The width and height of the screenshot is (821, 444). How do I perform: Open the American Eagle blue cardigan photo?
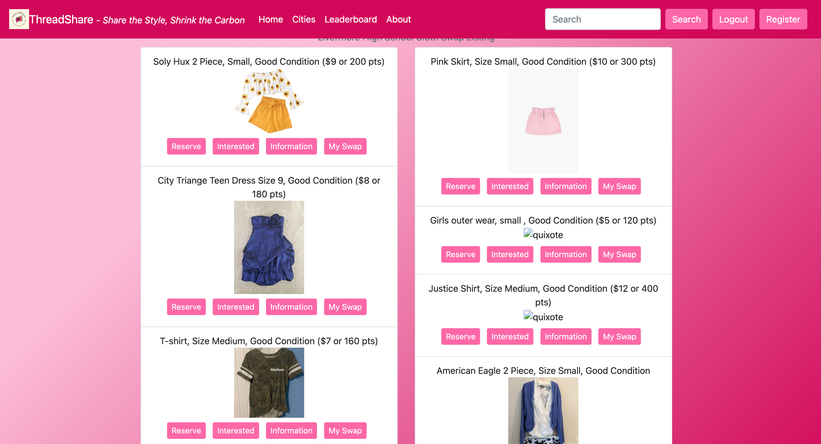(543, 410)
